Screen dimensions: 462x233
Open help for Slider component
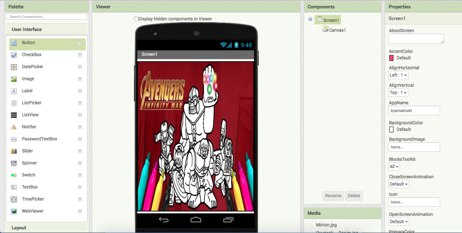[80, 151]
